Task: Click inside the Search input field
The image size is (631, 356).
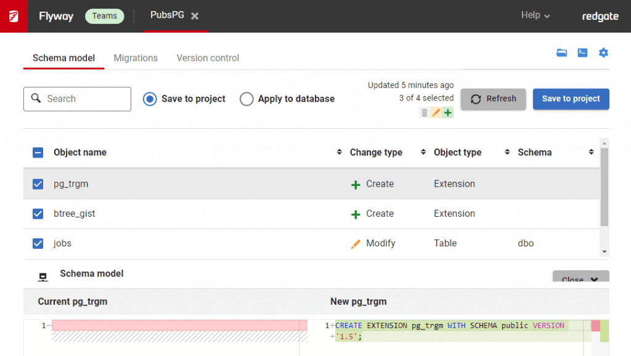Action: coord(77,99)
